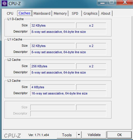Click the L3 Cache descriptor field
133x140 pixels.
point(68,93)
